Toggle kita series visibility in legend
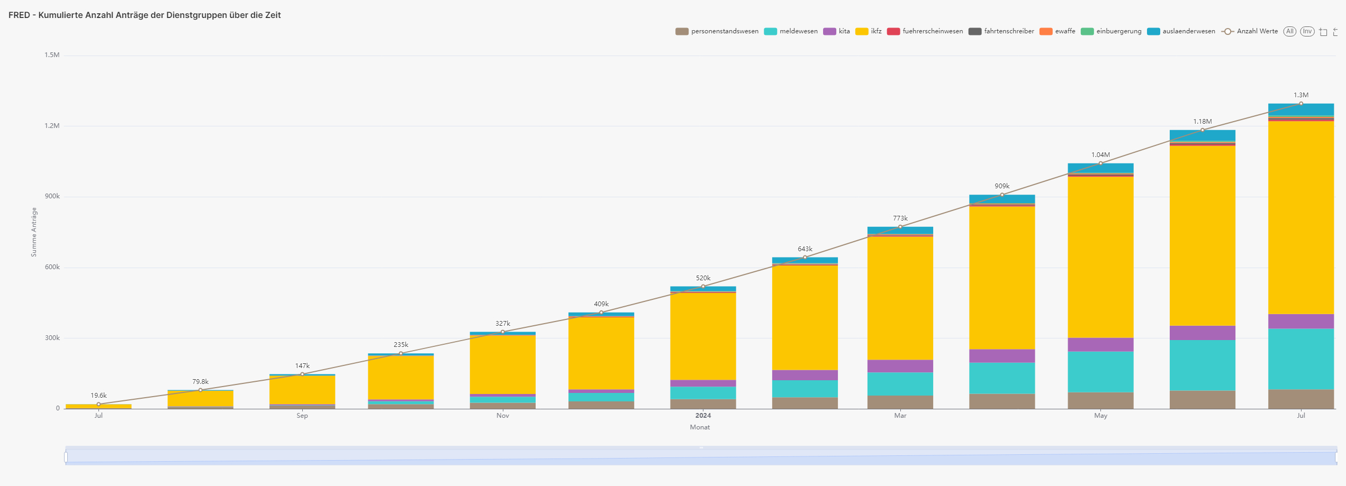 [x=829, y=32]
